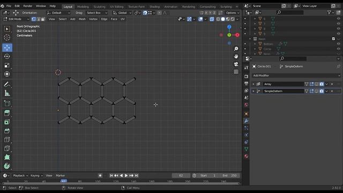Select the Loop Cut tool
This screenshot has width=343, height=193.
point(7,139)
